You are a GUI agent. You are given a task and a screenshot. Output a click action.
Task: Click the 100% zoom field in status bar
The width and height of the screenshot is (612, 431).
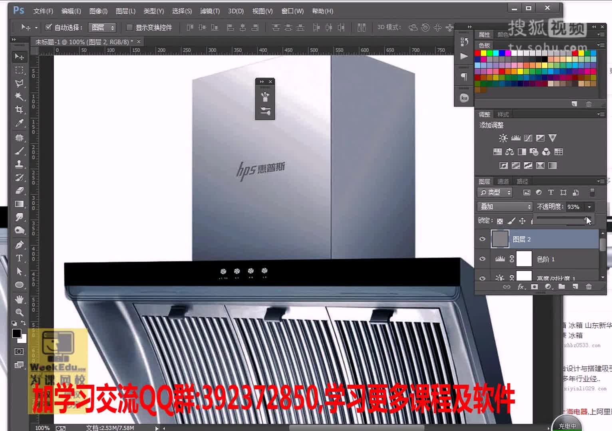click(42, 428)
